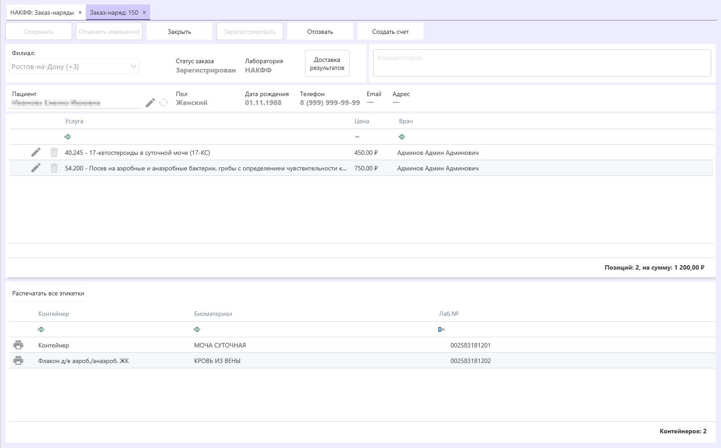Sort by Биоматериал column header

213,314
